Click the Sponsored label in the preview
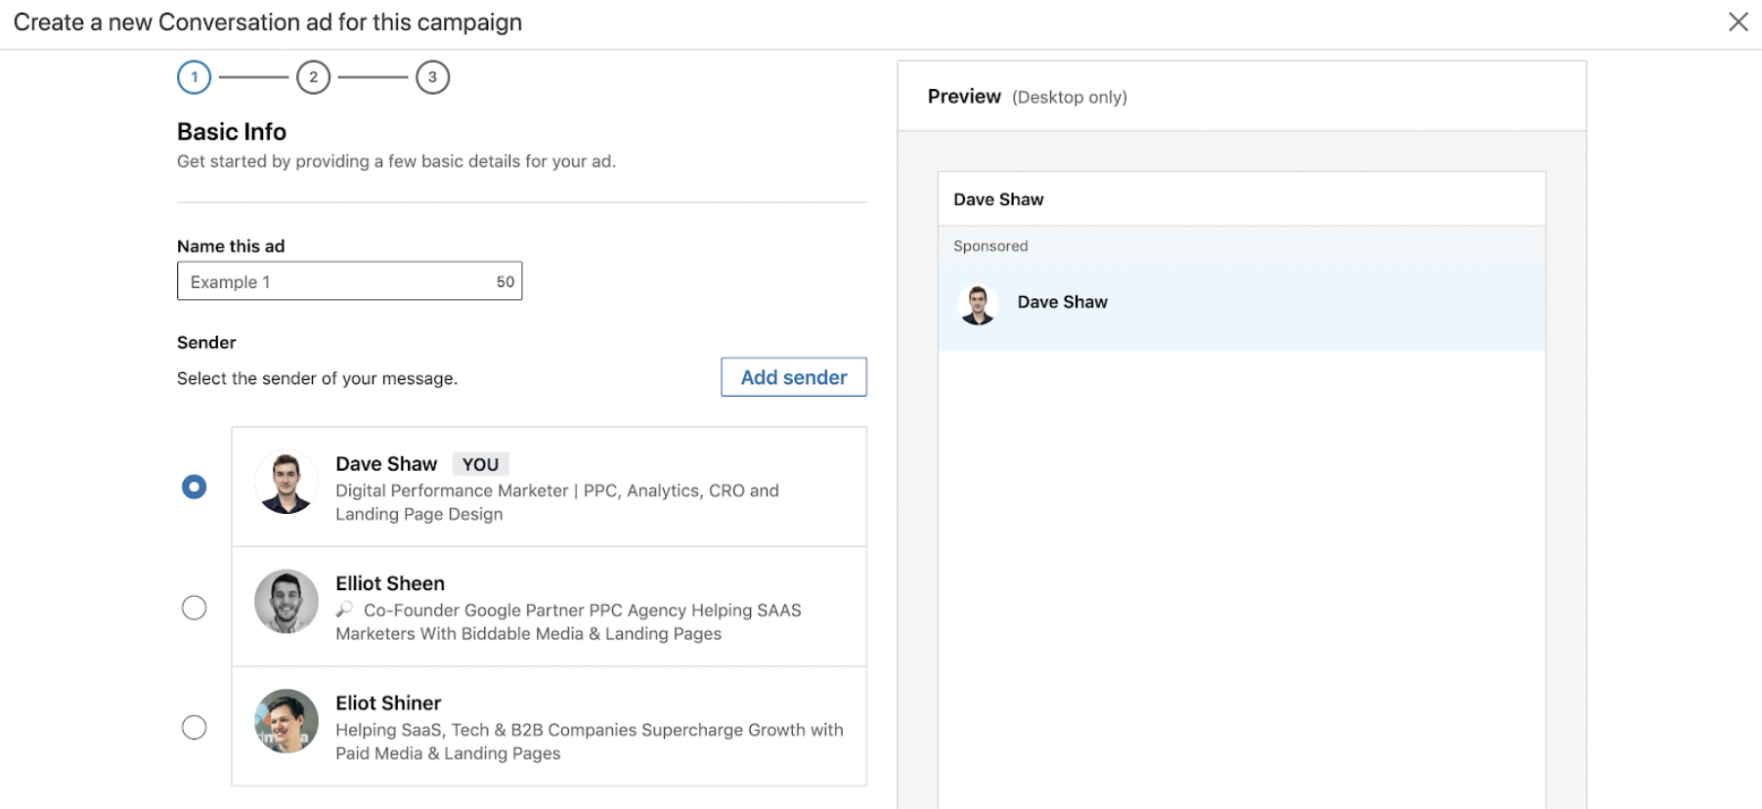1762x809 pixels. coord(991,246)
